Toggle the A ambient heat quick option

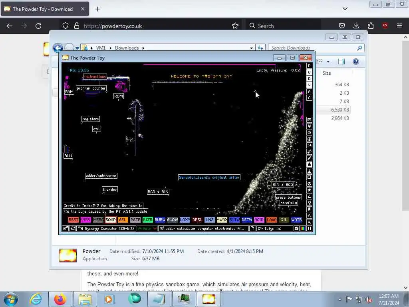pyautogui.click(x=310, y=92)
